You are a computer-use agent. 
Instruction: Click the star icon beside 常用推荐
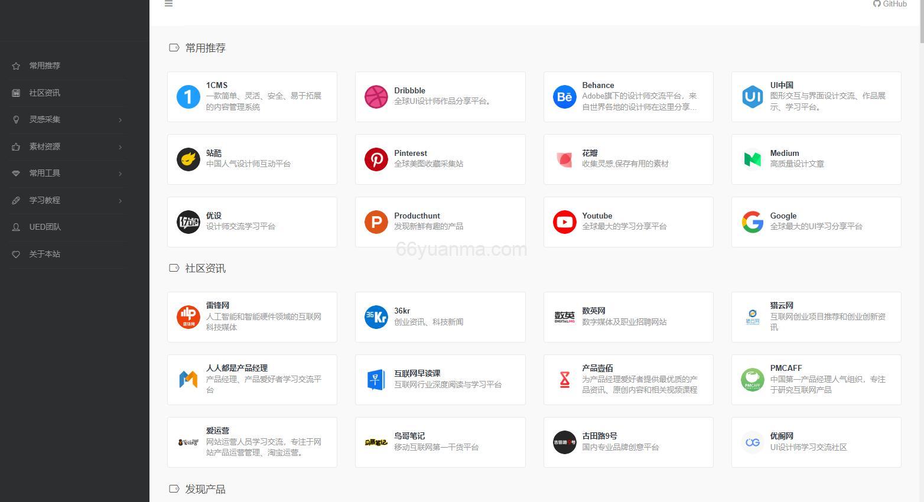(15, 66)
